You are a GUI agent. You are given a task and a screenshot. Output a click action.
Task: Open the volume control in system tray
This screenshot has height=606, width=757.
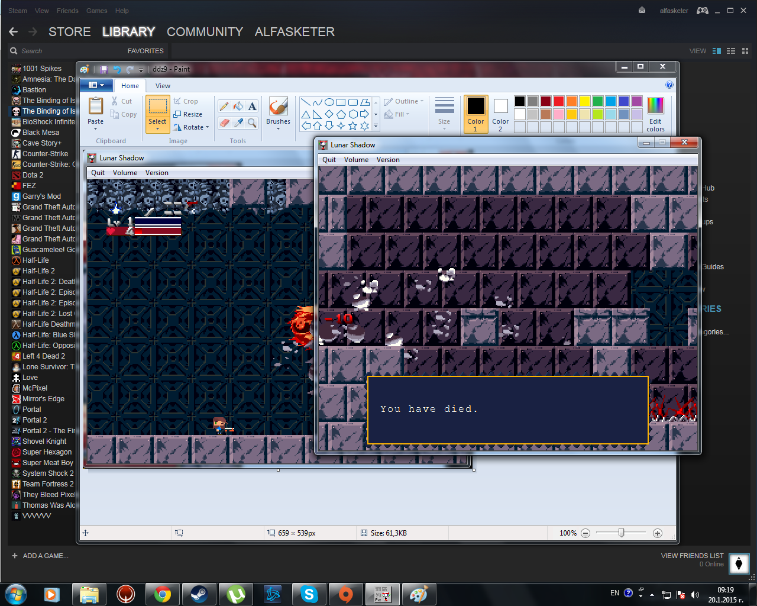695,595
